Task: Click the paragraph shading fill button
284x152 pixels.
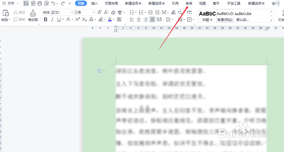Action: click(x=180, y=20)
